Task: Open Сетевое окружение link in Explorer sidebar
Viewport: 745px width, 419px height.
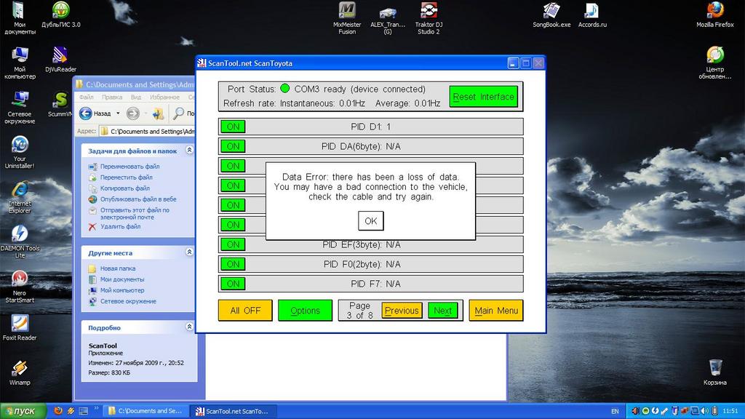Action: [128, 301]
